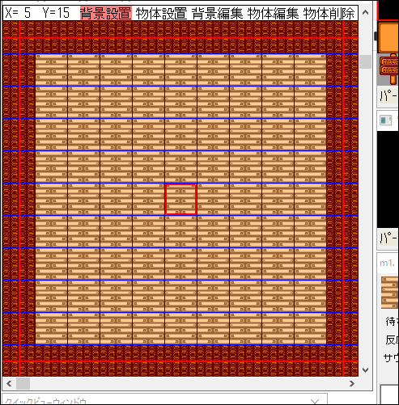Close the クイックビューウィンドウ panel
The height and width of the screenshot is (405, 399).
click(x=315, y=402)
